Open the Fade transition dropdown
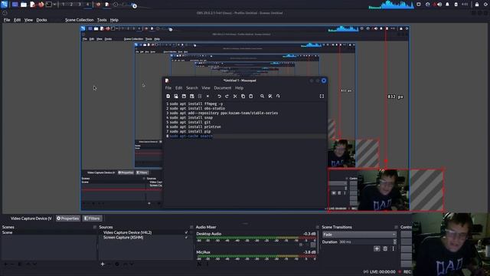Image resolution: width=490 pixels, height=276 pixels. [359, 235]
